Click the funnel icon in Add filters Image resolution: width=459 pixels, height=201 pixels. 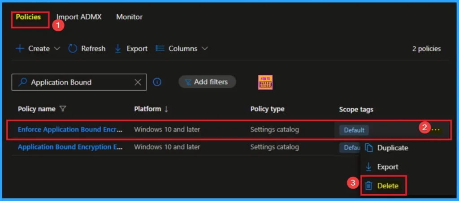188,82
